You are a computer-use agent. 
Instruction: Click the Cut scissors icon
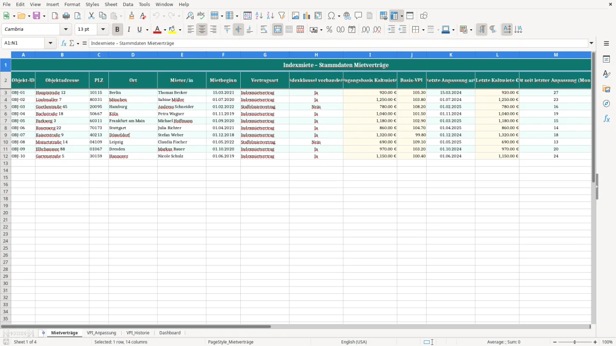(91, 16)
